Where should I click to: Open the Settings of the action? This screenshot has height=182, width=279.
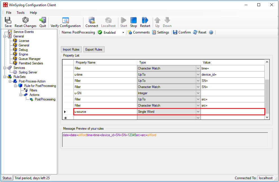click(x=161, y=32)
